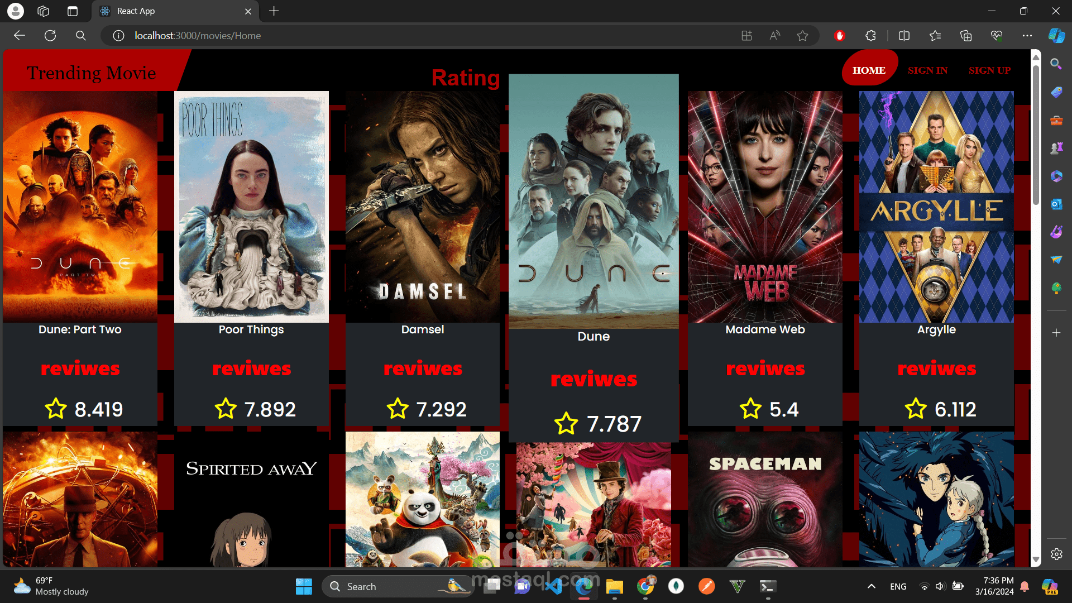The image size is (1072, 603).
Task: Go to HOME navigation item
Action: (869, 70)
